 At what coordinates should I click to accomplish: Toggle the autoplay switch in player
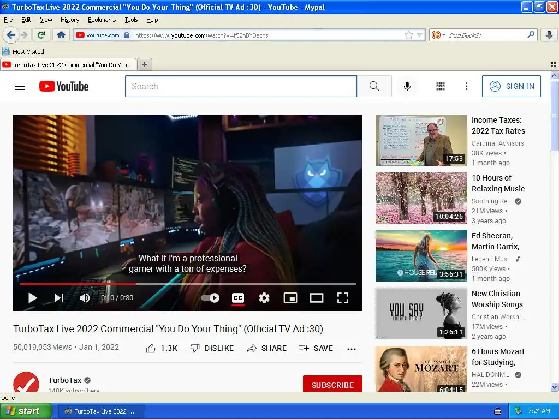(210, 298)
